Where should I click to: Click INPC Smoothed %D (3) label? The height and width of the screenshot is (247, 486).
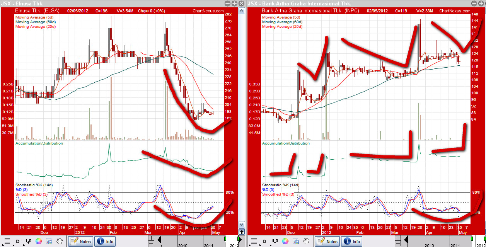click(x=279, y=194)
